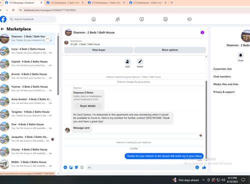
Task: Click the Add people icon
Action: (127, 62)
